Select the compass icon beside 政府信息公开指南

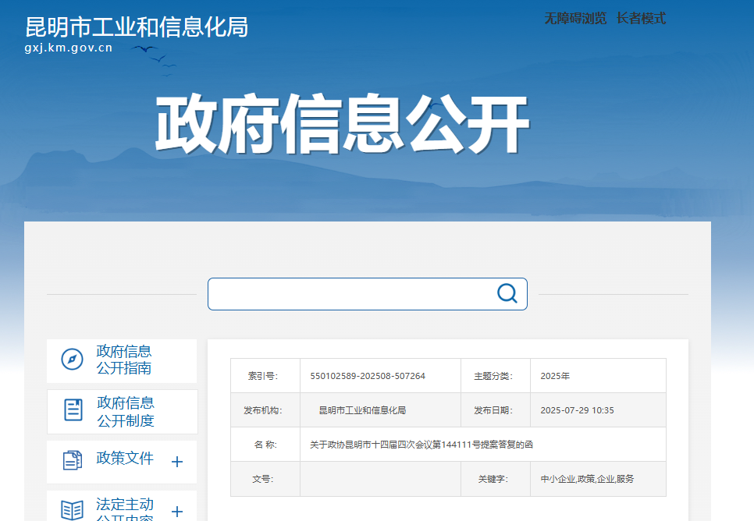click(72, 359)
